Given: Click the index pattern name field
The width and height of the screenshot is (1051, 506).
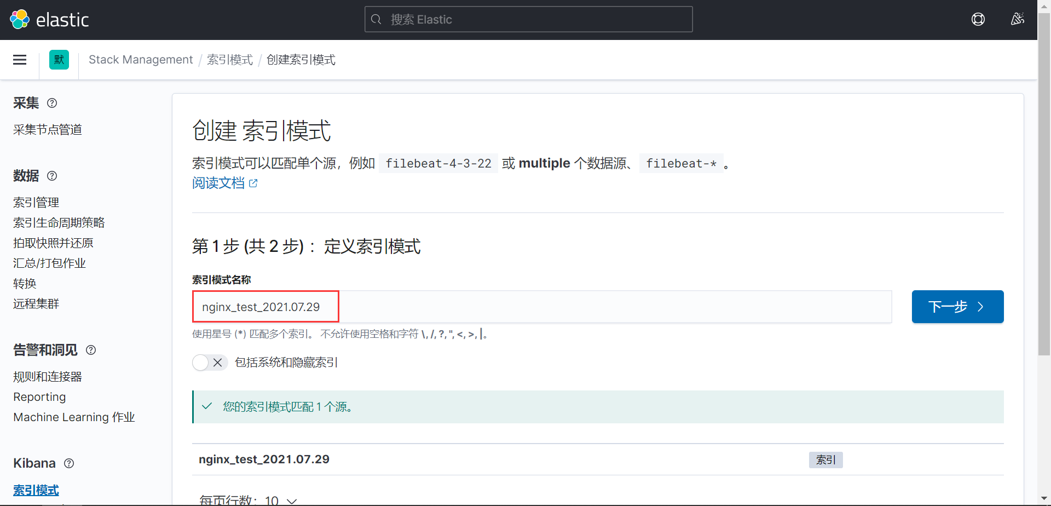Looking at the screenshot, I should pyautogui.click(x=542, y=307).
